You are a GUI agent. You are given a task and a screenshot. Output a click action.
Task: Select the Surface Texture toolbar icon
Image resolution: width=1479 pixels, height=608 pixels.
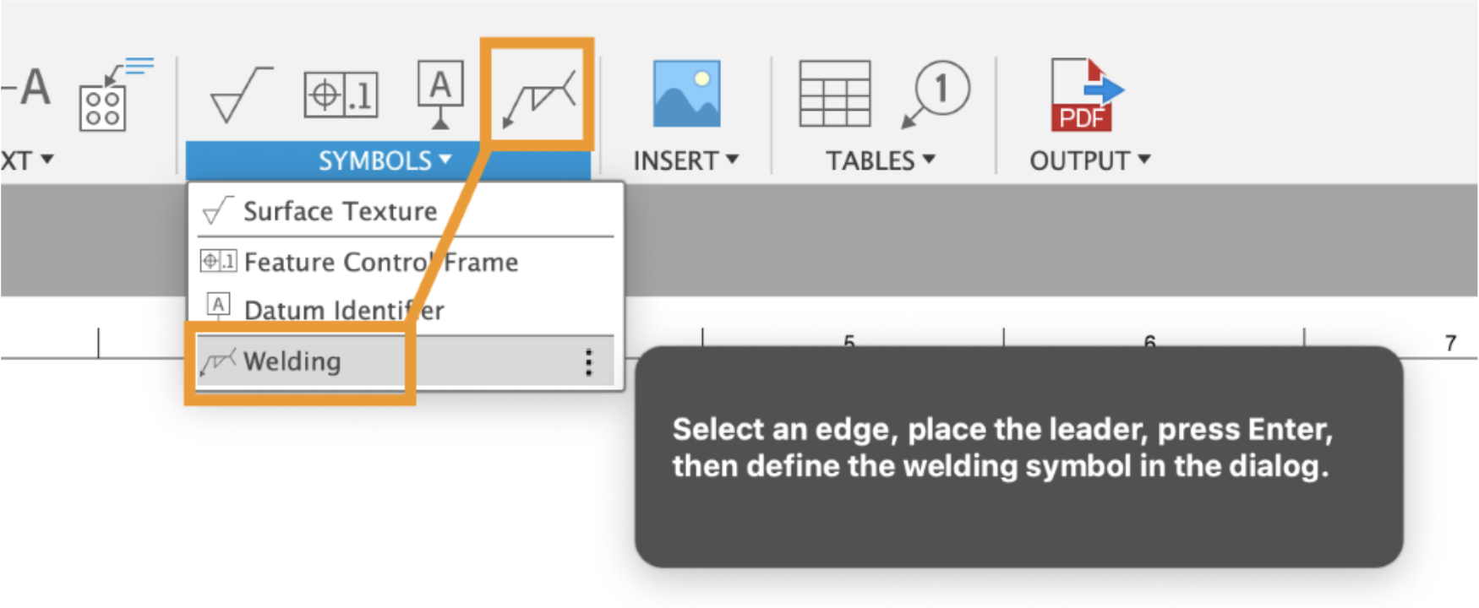coord(240,95)
